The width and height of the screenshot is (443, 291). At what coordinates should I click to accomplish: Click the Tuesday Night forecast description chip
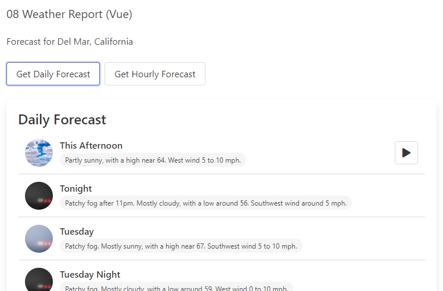coord(176,288)
